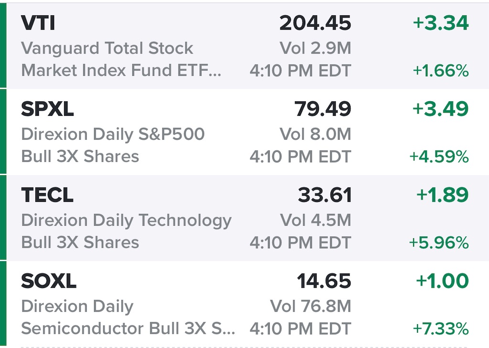Tap the TECL ticker symbol
This screenshot has height=348, width=489.
(x=47, y=195)
